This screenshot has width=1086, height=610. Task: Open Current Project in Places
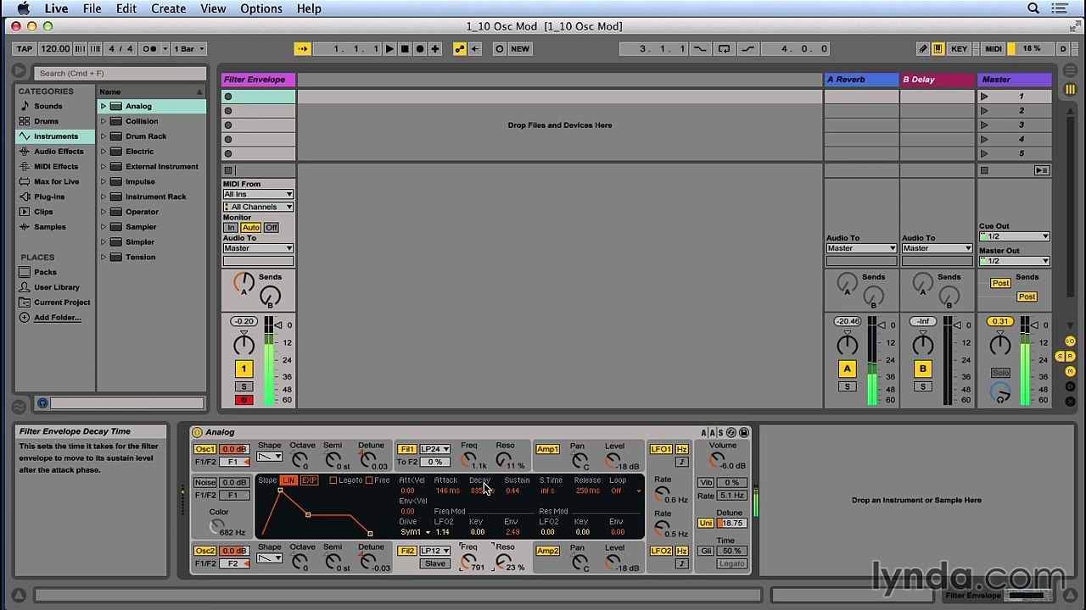point(62,302)
